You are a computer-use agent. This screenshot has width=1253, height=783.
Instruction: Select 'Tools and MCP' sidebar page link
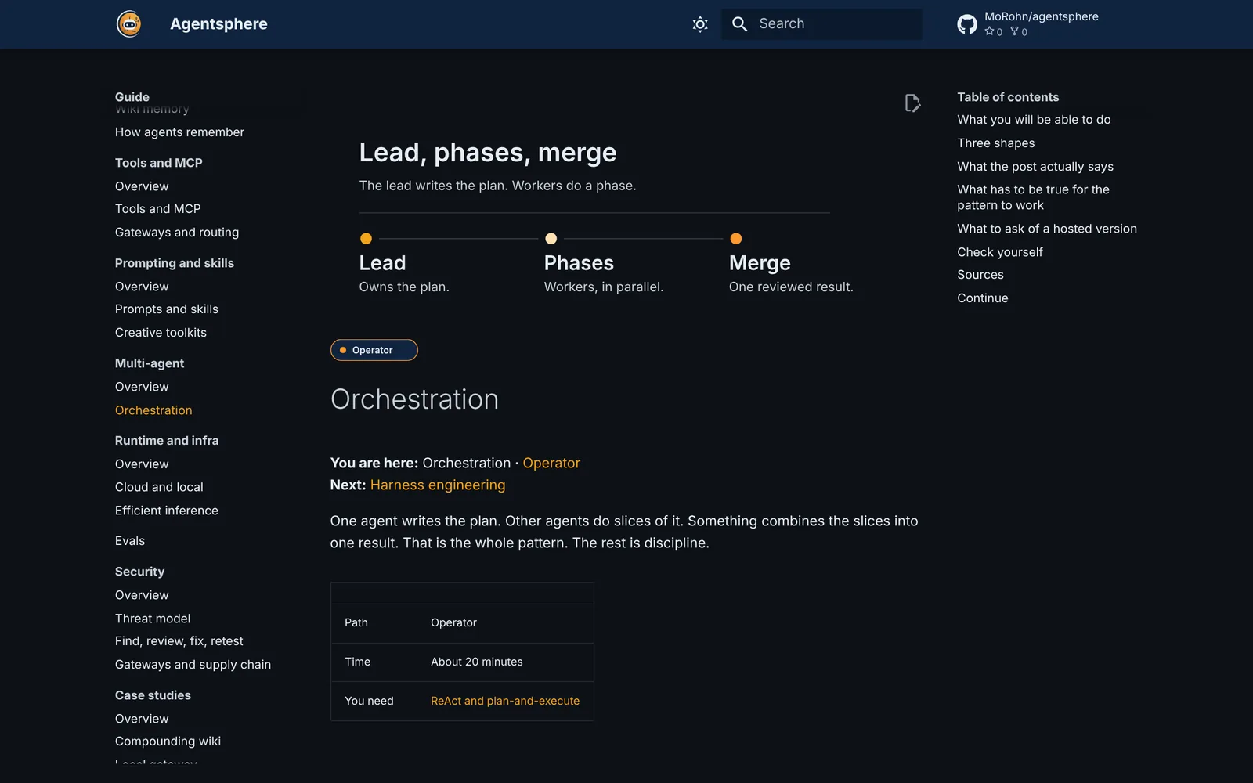158,209
